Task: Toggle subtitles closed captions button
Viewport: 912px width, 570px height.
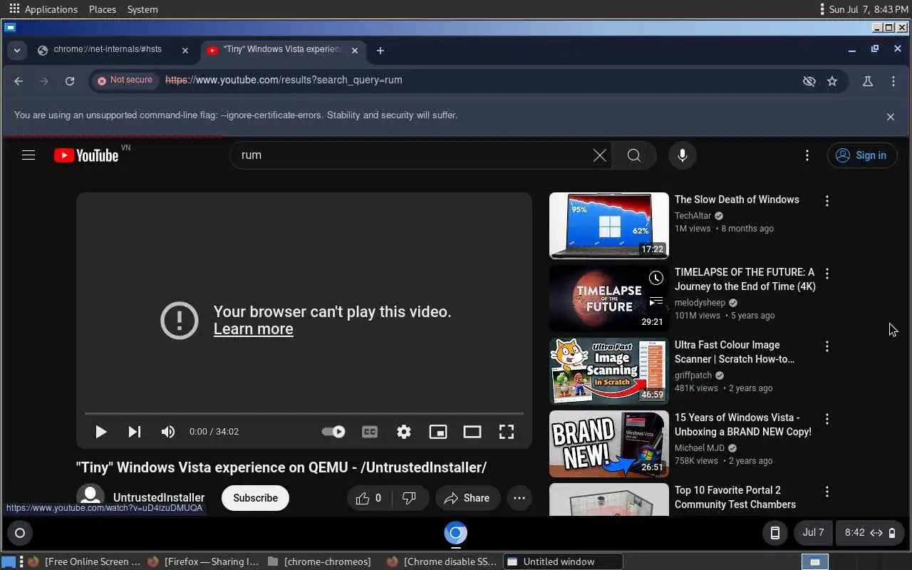Action: (x=370, y=432)
